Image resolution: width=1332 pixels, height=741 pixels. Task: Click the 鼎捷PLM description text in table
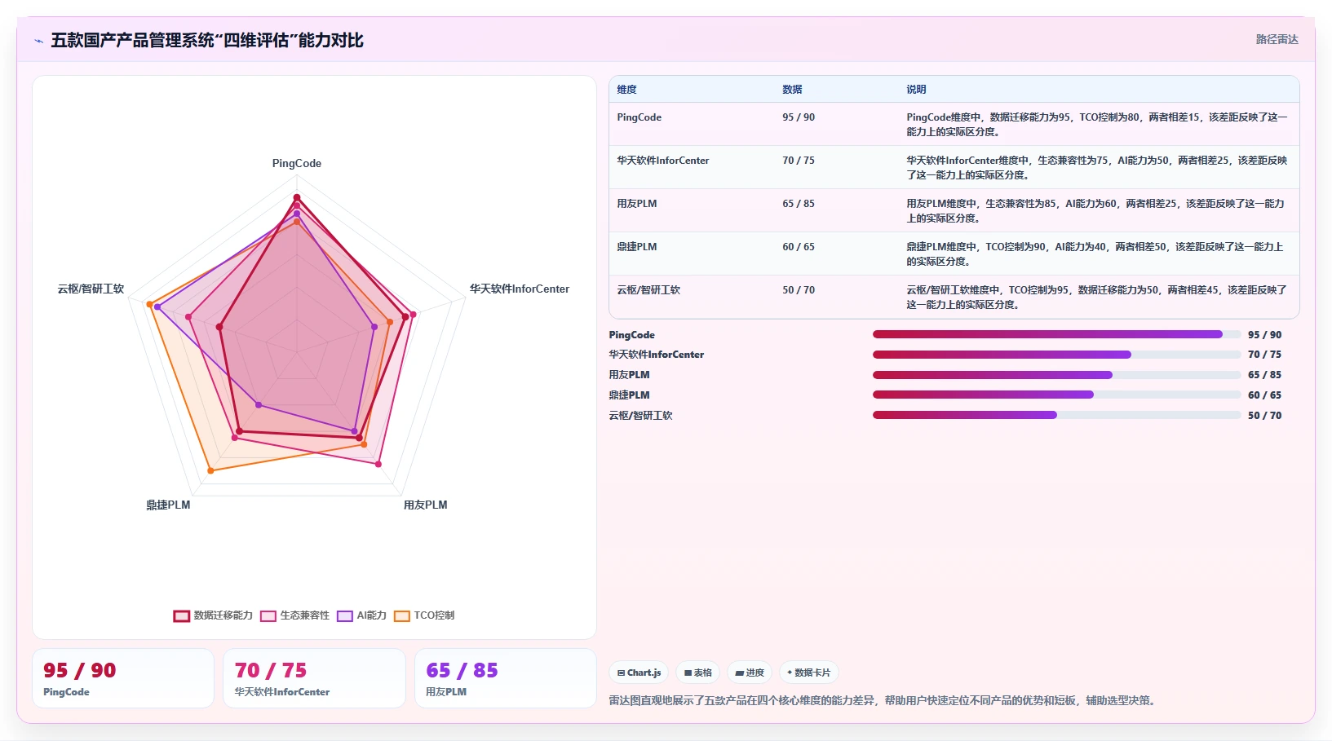(x=1095, y=254)
